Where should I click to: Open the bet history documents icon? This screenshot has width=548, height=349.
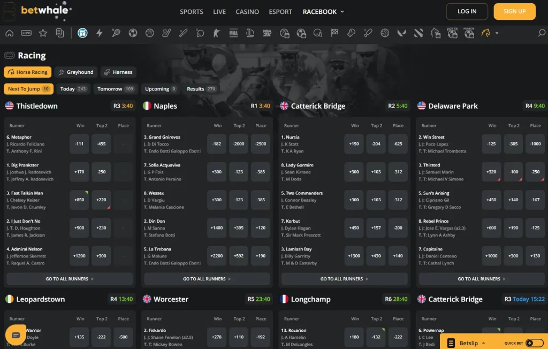coord(60,33)
